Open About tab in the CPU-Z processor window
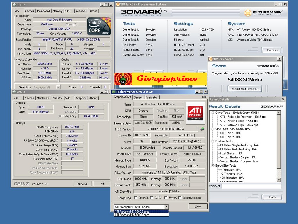This screenshot has width=298, height=224. 93,11
